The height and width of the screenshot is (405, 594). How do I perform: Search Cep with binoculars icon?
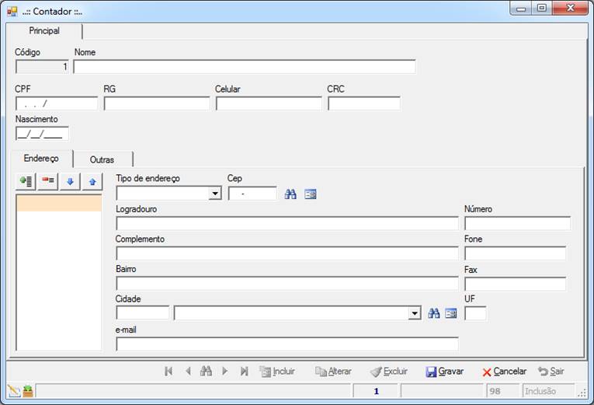click(290, 194)
